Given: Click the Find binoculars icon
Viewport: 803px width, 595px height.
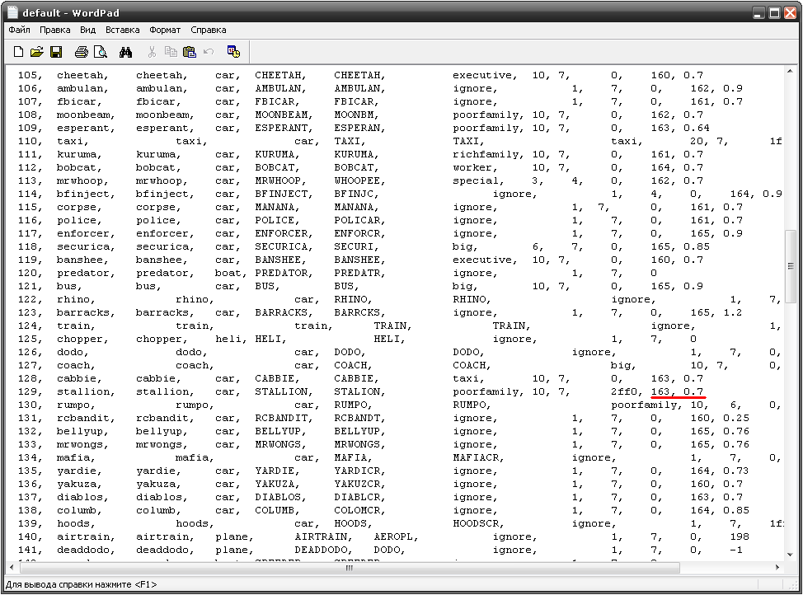Looking at the screenshot, I should [x=126, y=52].
